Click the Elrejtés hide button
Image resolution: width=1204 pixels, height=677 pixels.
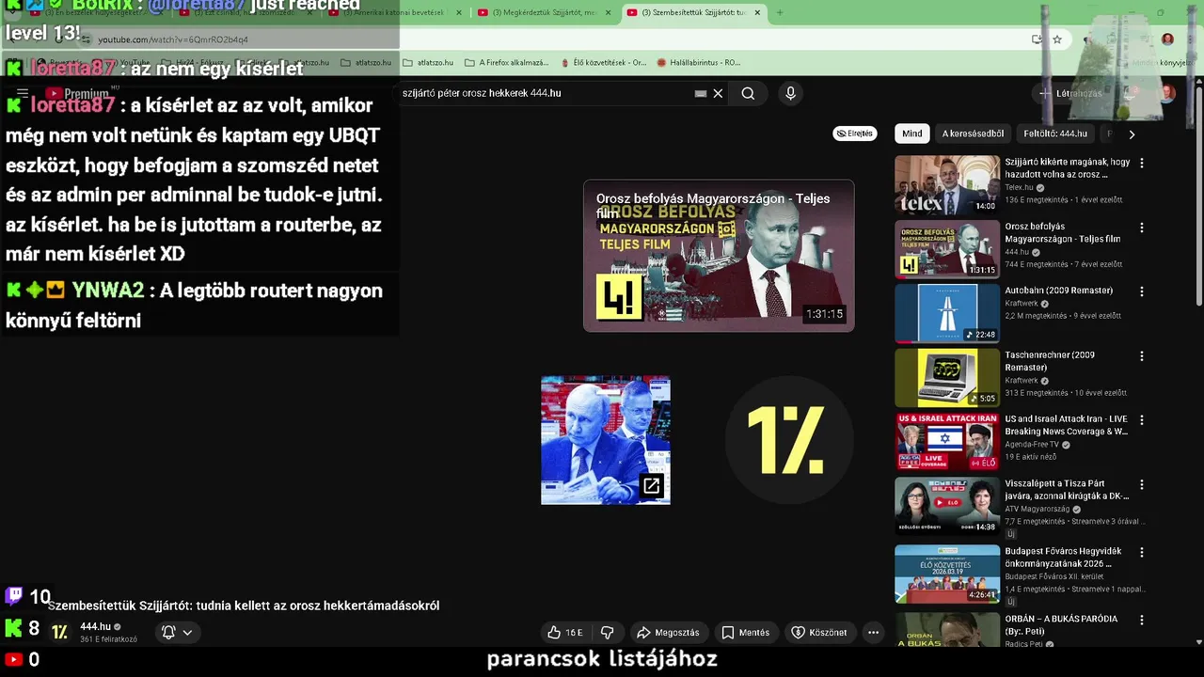[x=854, y=134]
